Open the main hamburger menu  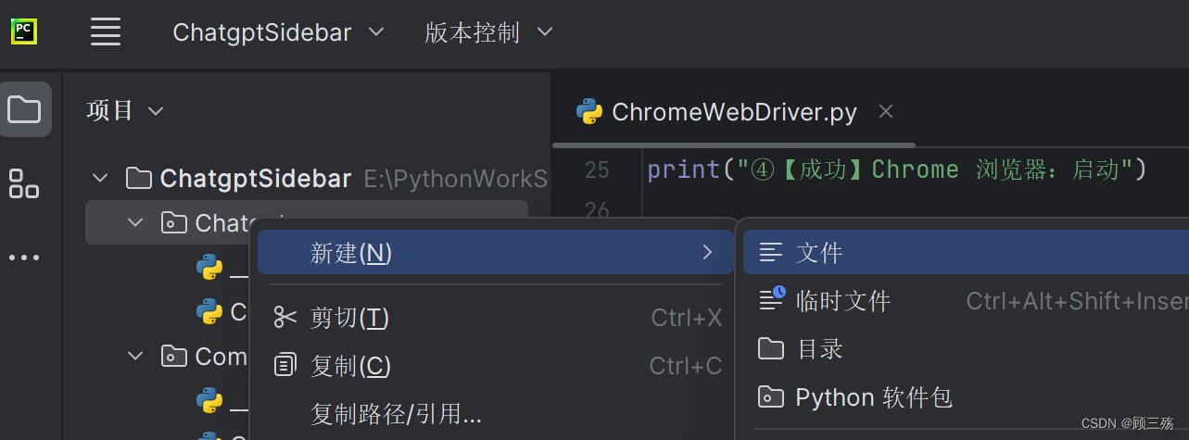tap(106, 32)
